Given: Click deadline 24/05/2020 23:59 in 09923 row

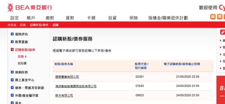Looking at the screenshot, I should click(188, 95).
